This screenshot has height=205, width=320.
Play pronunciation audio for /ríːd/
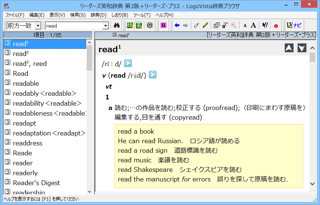128,63
